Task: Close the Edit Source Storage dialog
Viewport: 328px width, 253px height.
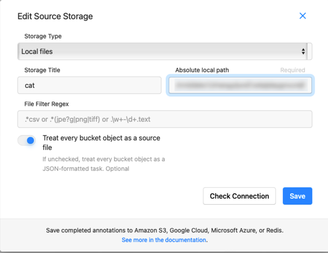Action: [302, 16]
